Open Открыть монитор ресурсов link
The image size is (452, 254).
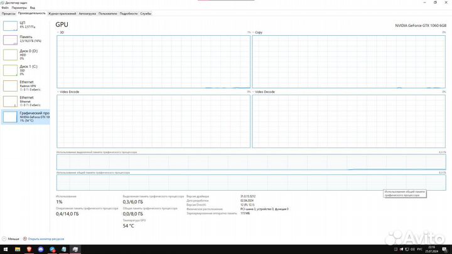[x=46, y=239]
